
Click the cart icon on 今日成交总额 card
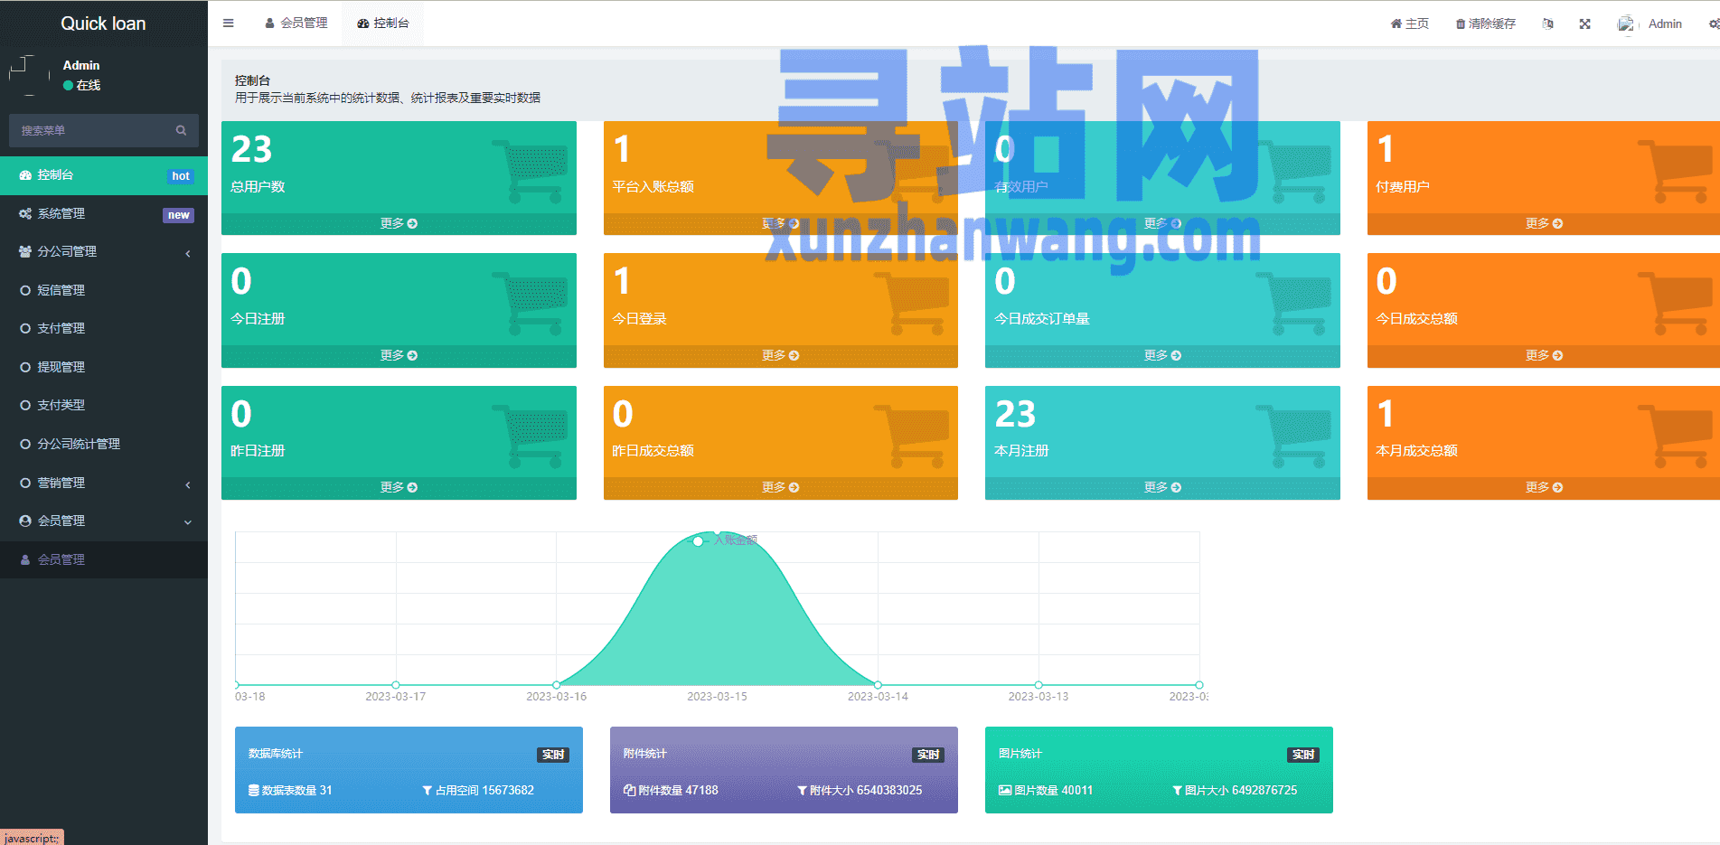point(1676,304)
